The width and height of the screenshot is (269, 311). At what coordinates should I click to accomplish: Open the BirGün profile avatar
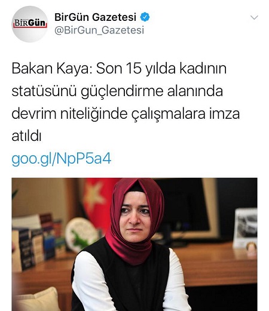pos(30,24)
